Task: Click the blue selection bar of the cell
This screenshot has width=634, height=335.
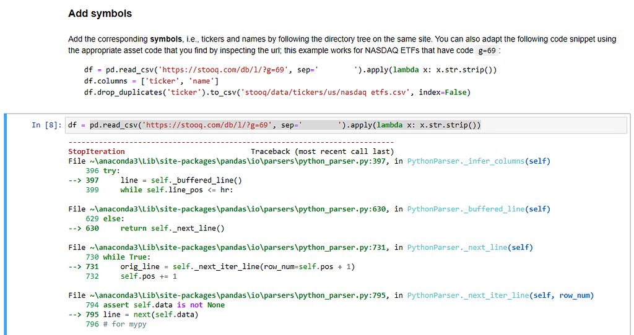Action: click(6, 223)
